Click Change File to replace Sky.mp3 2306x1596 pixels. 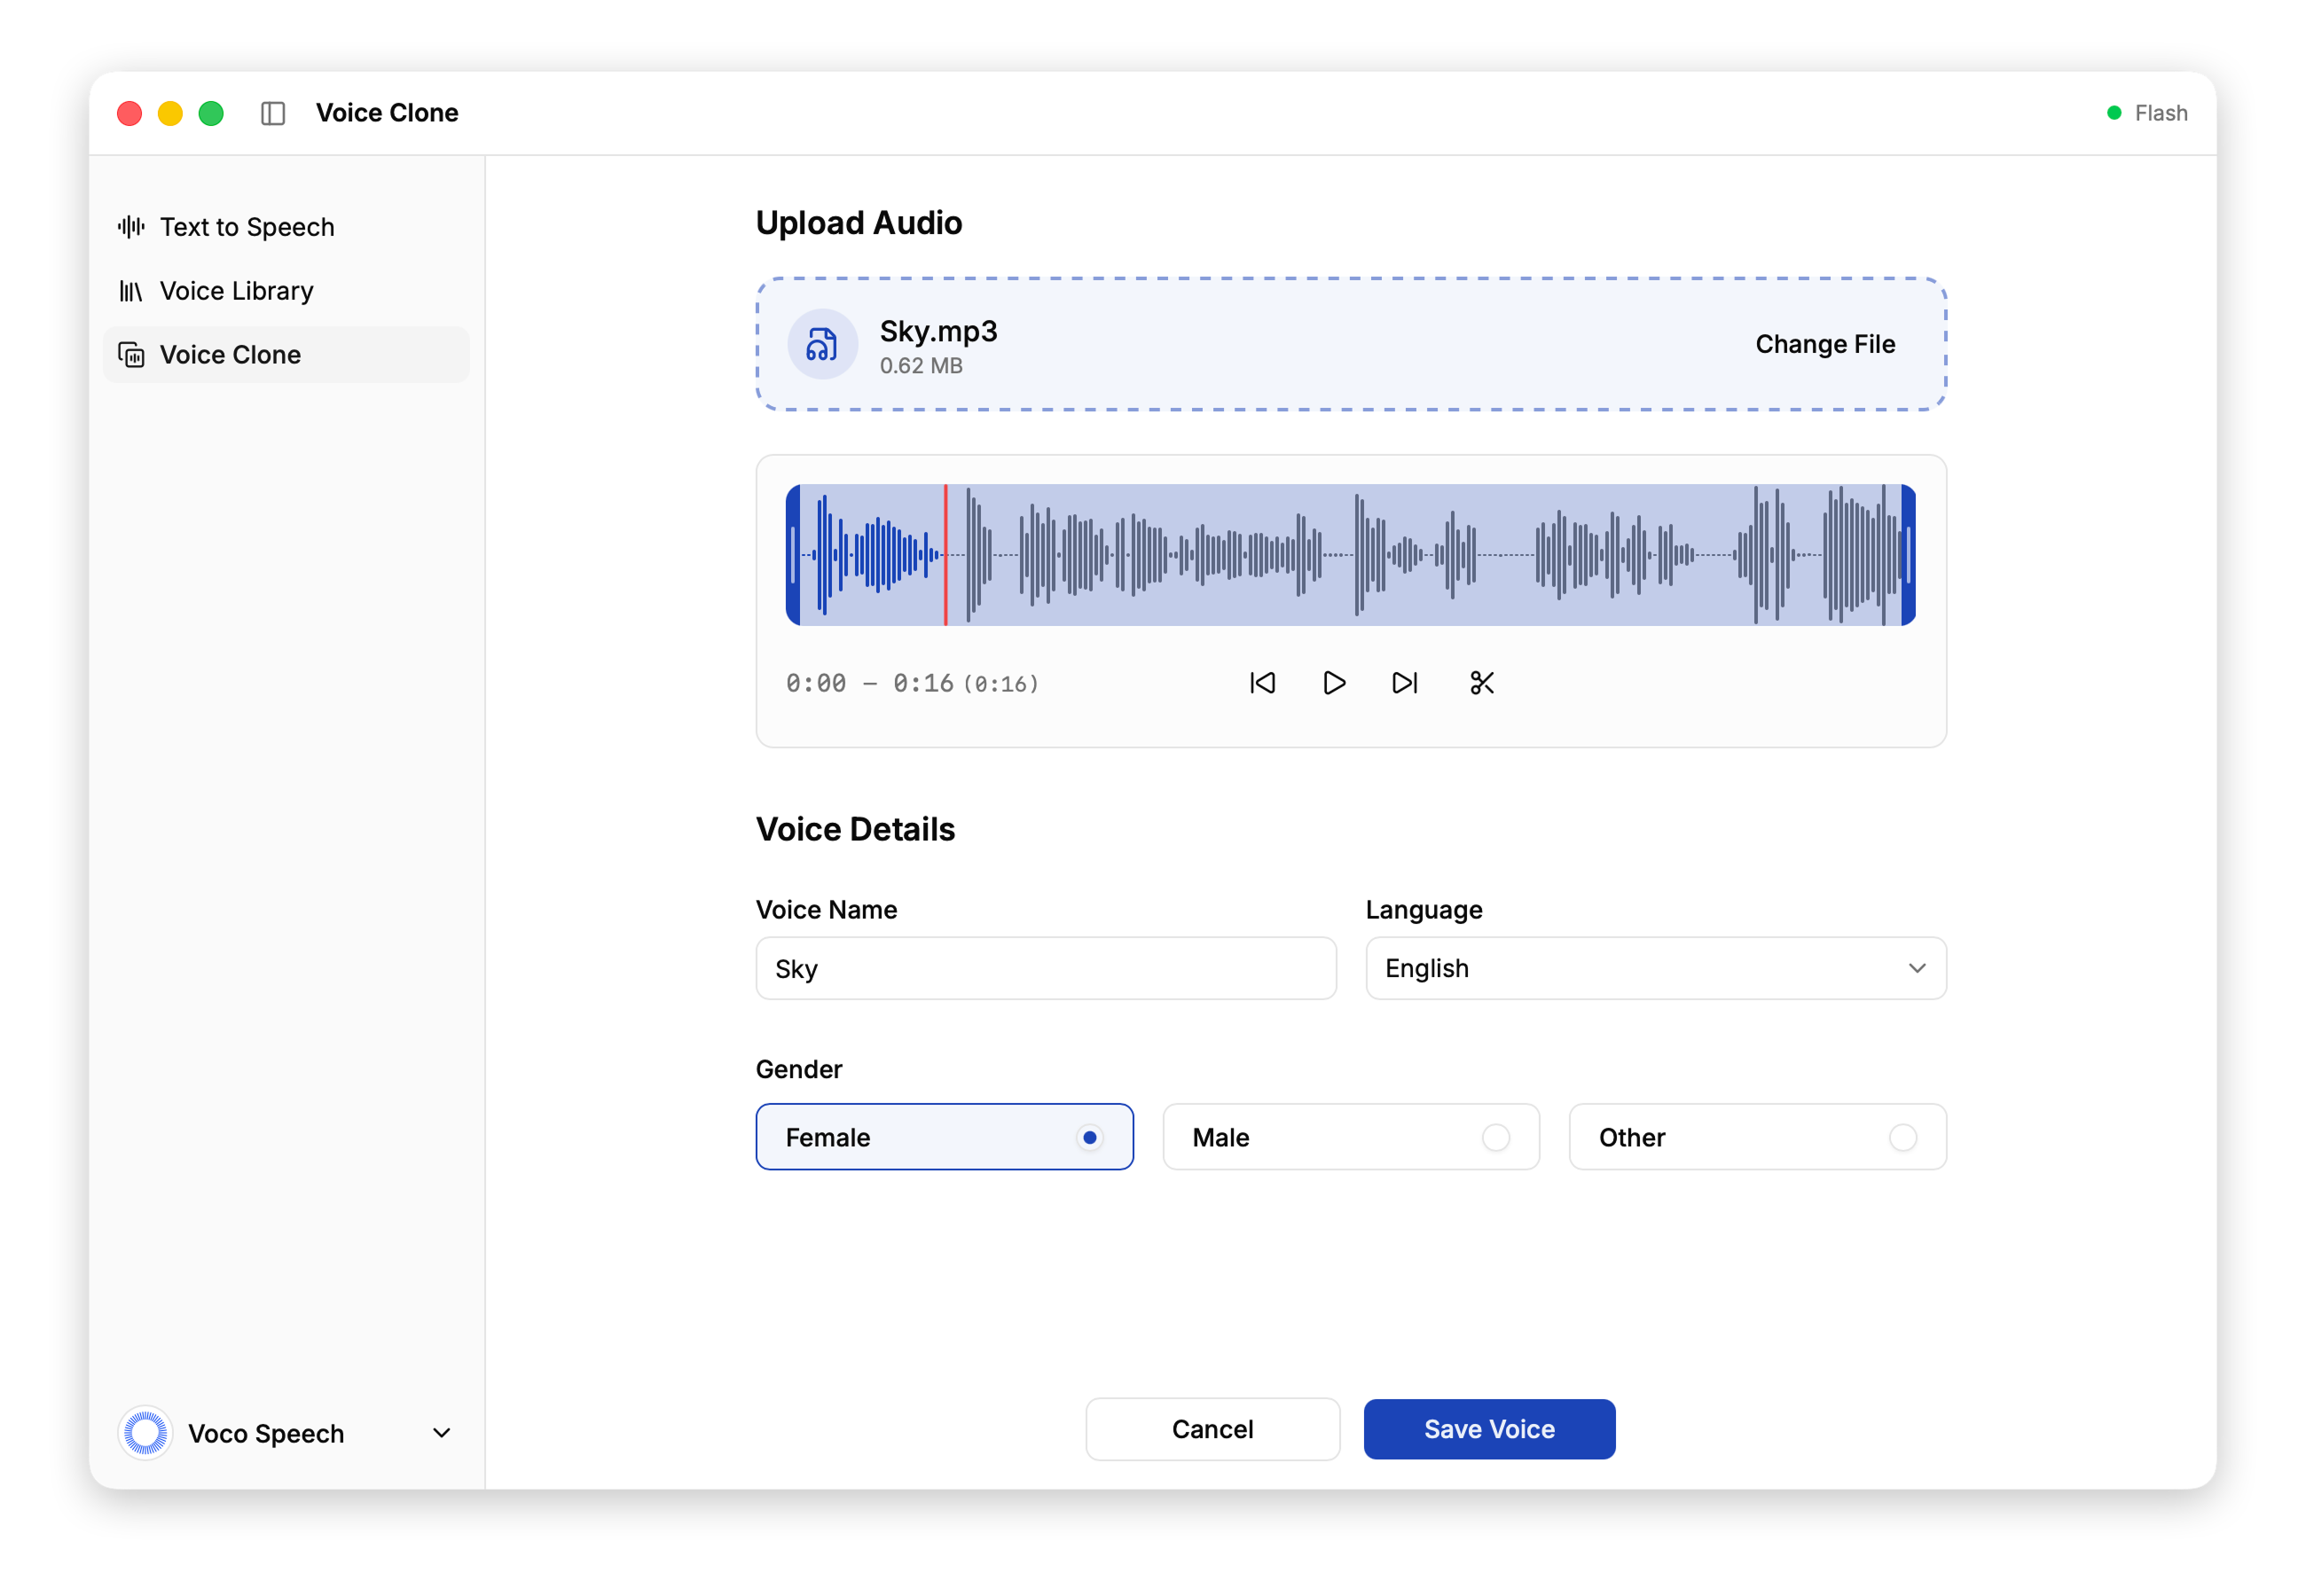(x=1824, y=344)
